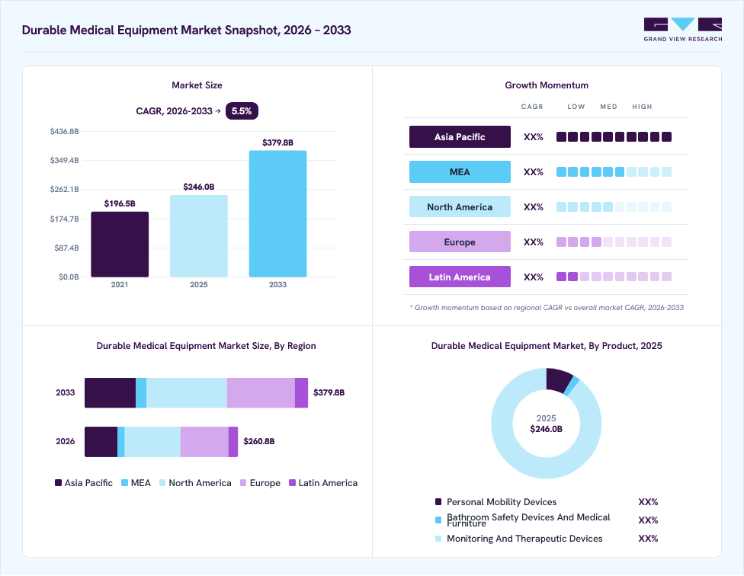
Task: Click the MED column header
Action: click(x=609, y=107)
